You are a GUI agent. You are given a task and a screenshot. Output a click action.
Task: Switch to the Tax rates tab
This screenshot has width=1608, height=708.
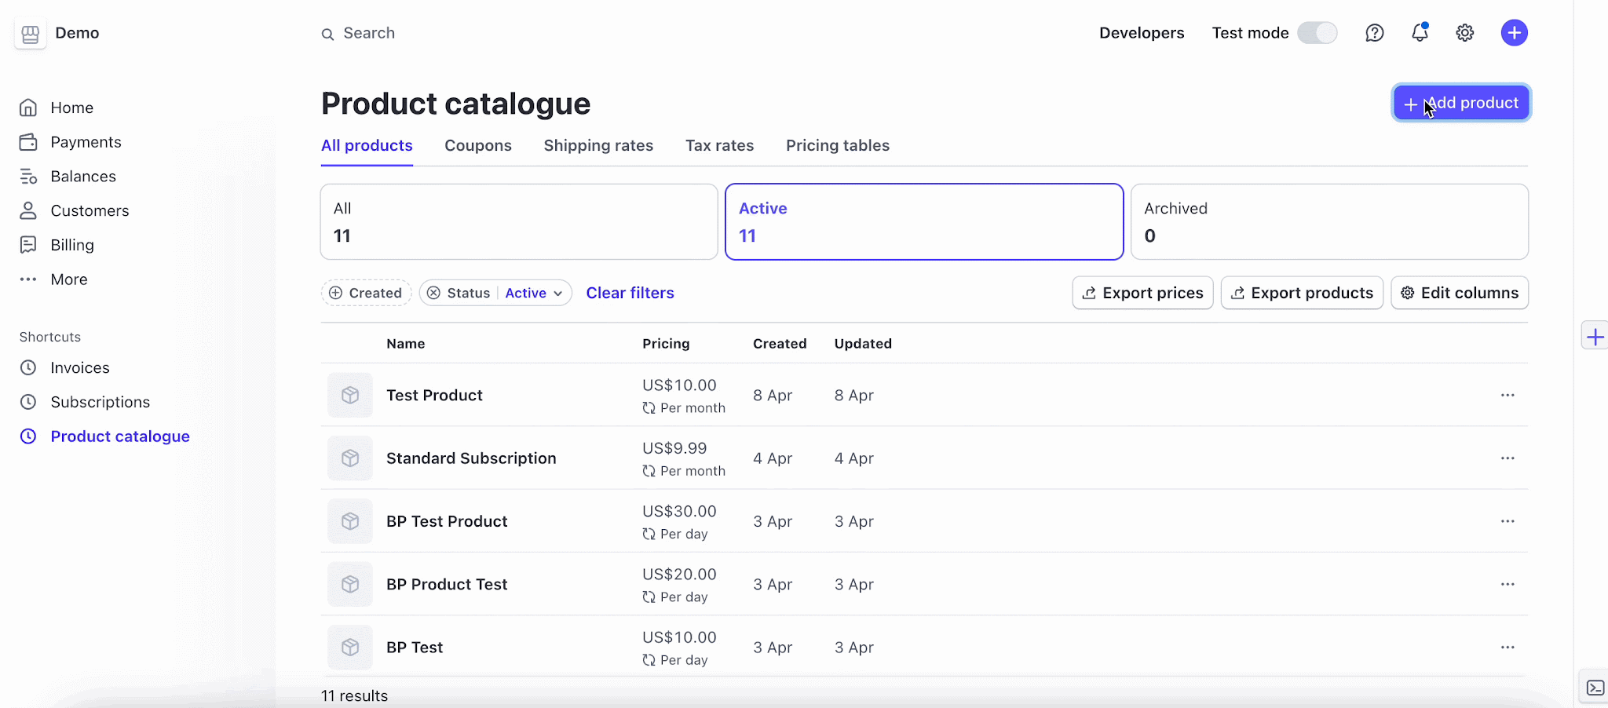click(719, 145)
